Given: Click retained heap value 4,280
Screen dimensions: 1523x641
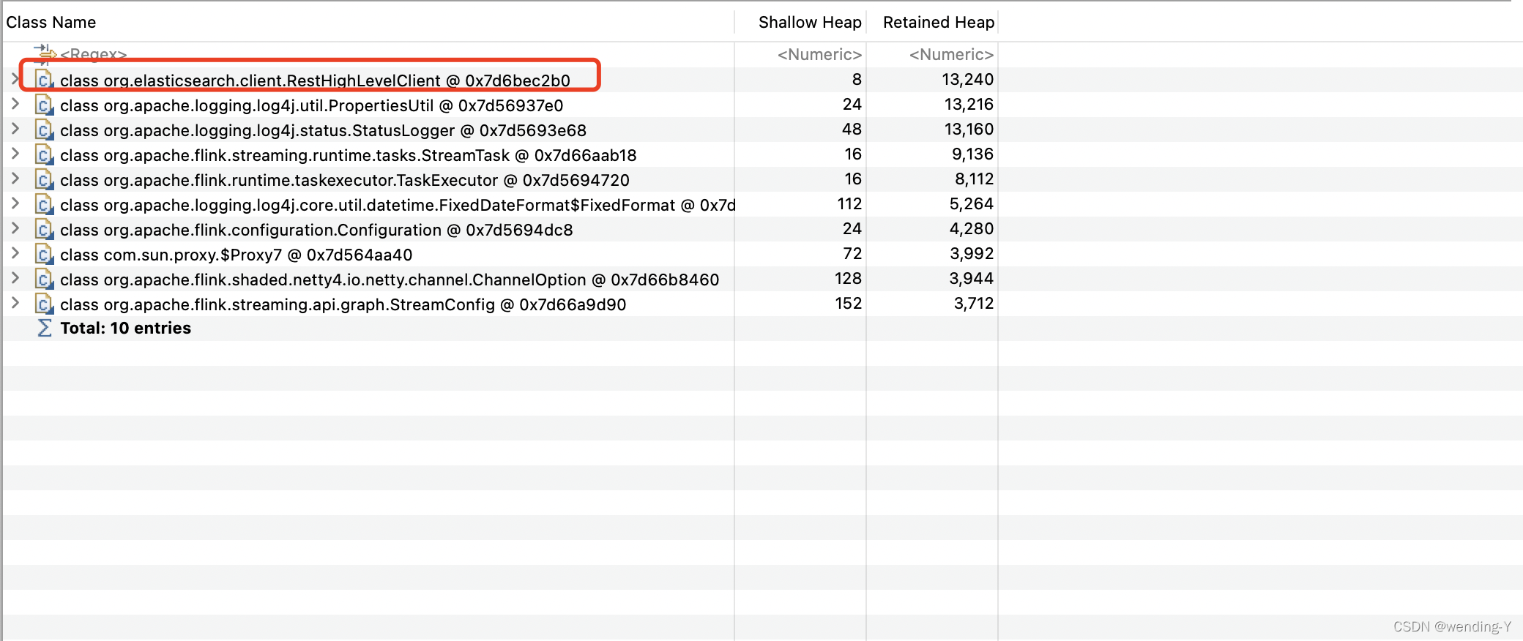Looking at the screenshot, I should click(972, 228).
